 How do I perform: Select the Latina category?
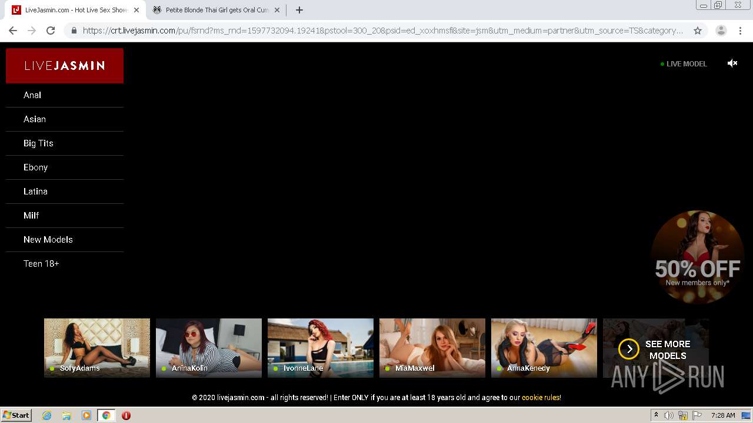tap(65, 192)
